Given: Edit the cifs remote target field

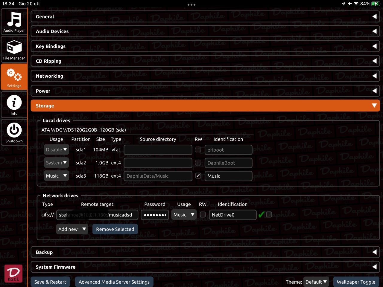Looking at the screenshot, I should click(x=97, y=215).
